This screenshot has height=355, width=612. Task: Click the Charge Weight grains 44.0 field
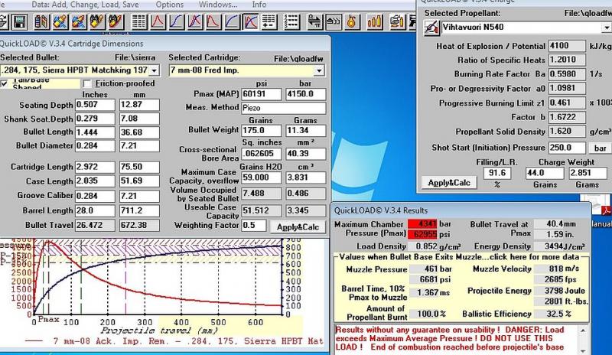point(545,173)
